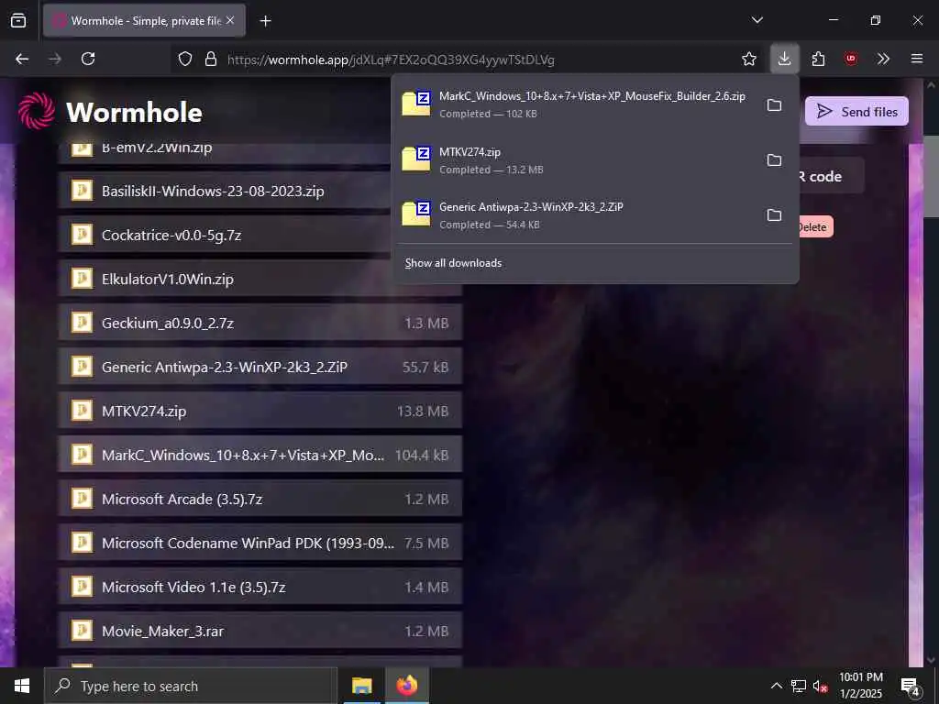Image resolution: width=939 pixels, height=704 pixels.
Task: Click the Firefox taskbar icon
Action: click(406, 686)
